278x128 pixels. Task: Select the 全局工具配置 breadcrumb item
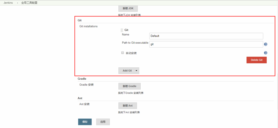click(x=29, y=3)
